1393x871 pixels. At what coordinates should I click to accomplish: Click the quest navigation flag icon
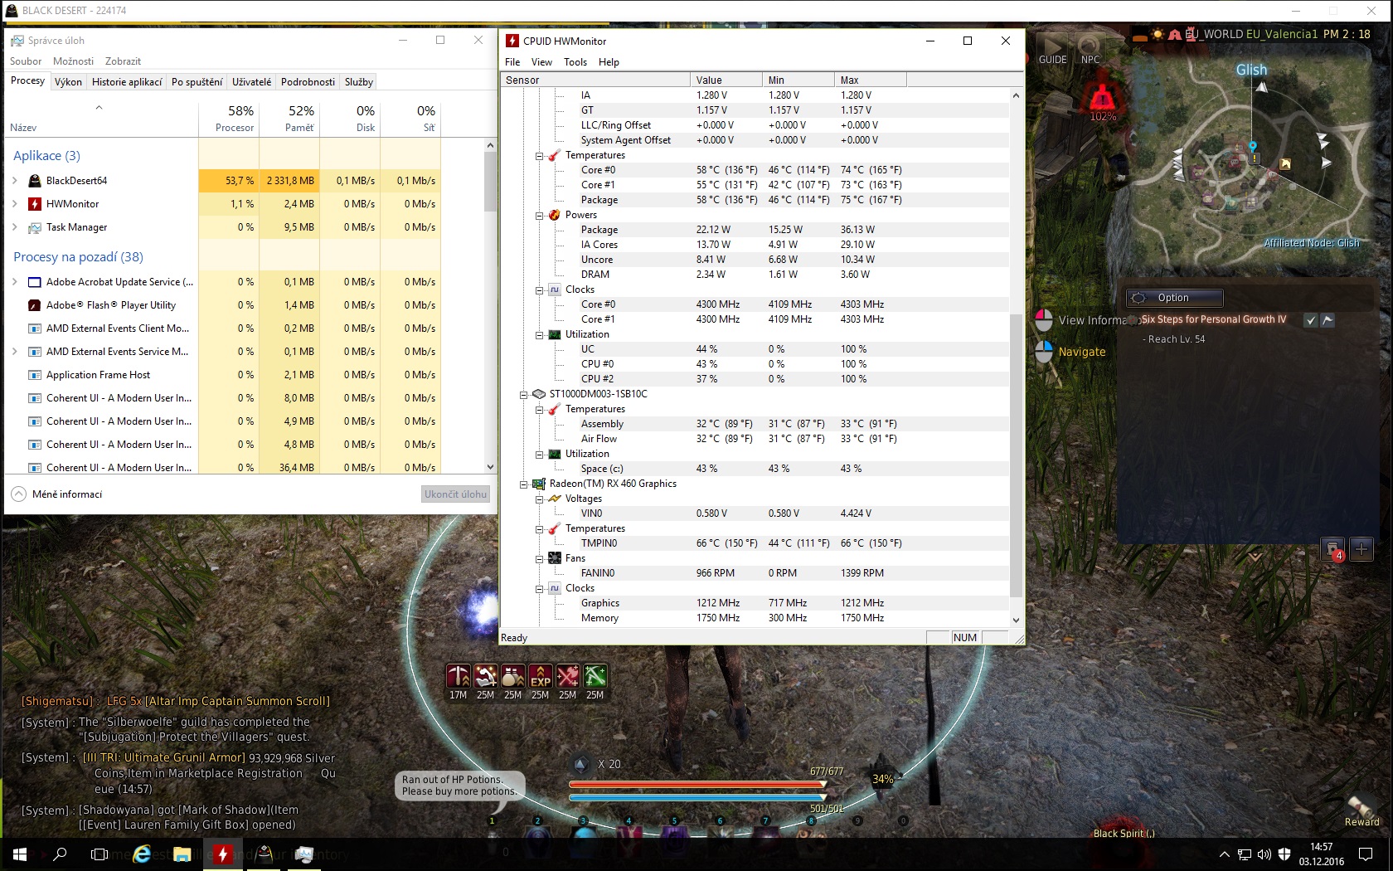(1327, 320)
